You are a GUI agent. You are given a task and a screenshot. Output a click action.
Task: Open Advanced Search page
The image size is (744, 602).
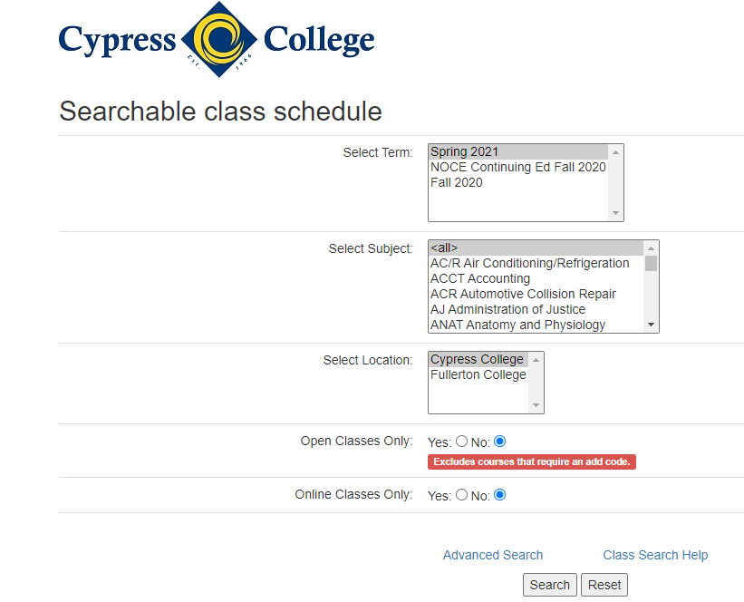click(x=492, y=554)
